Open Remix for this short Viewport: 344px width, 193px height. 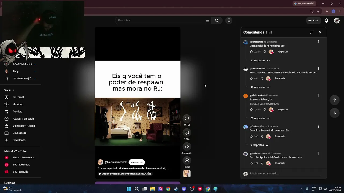point(187,161)
